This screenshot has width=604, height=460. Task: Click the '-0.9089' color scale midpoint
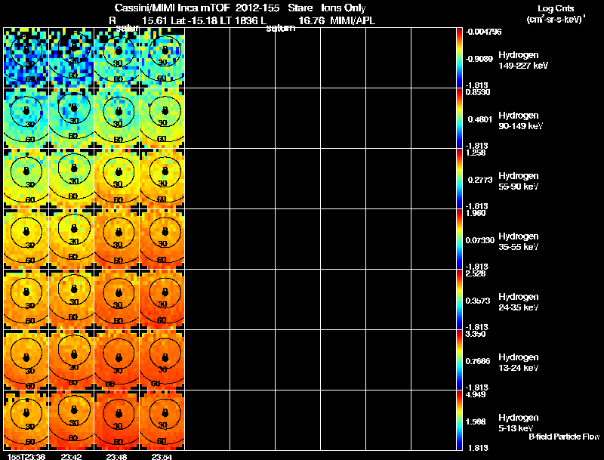pos(479,59)
